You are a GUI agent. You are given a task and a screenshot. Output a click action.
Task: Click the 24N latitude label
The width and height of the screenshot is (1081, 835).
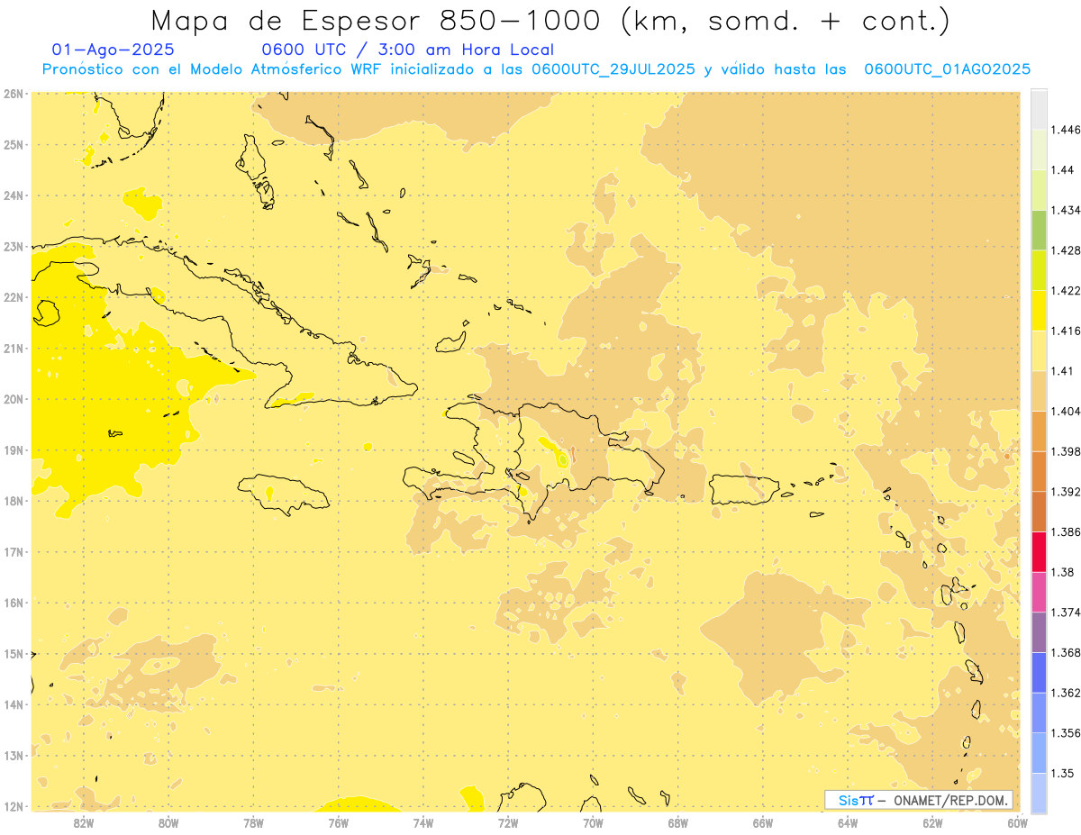(13, 195)
